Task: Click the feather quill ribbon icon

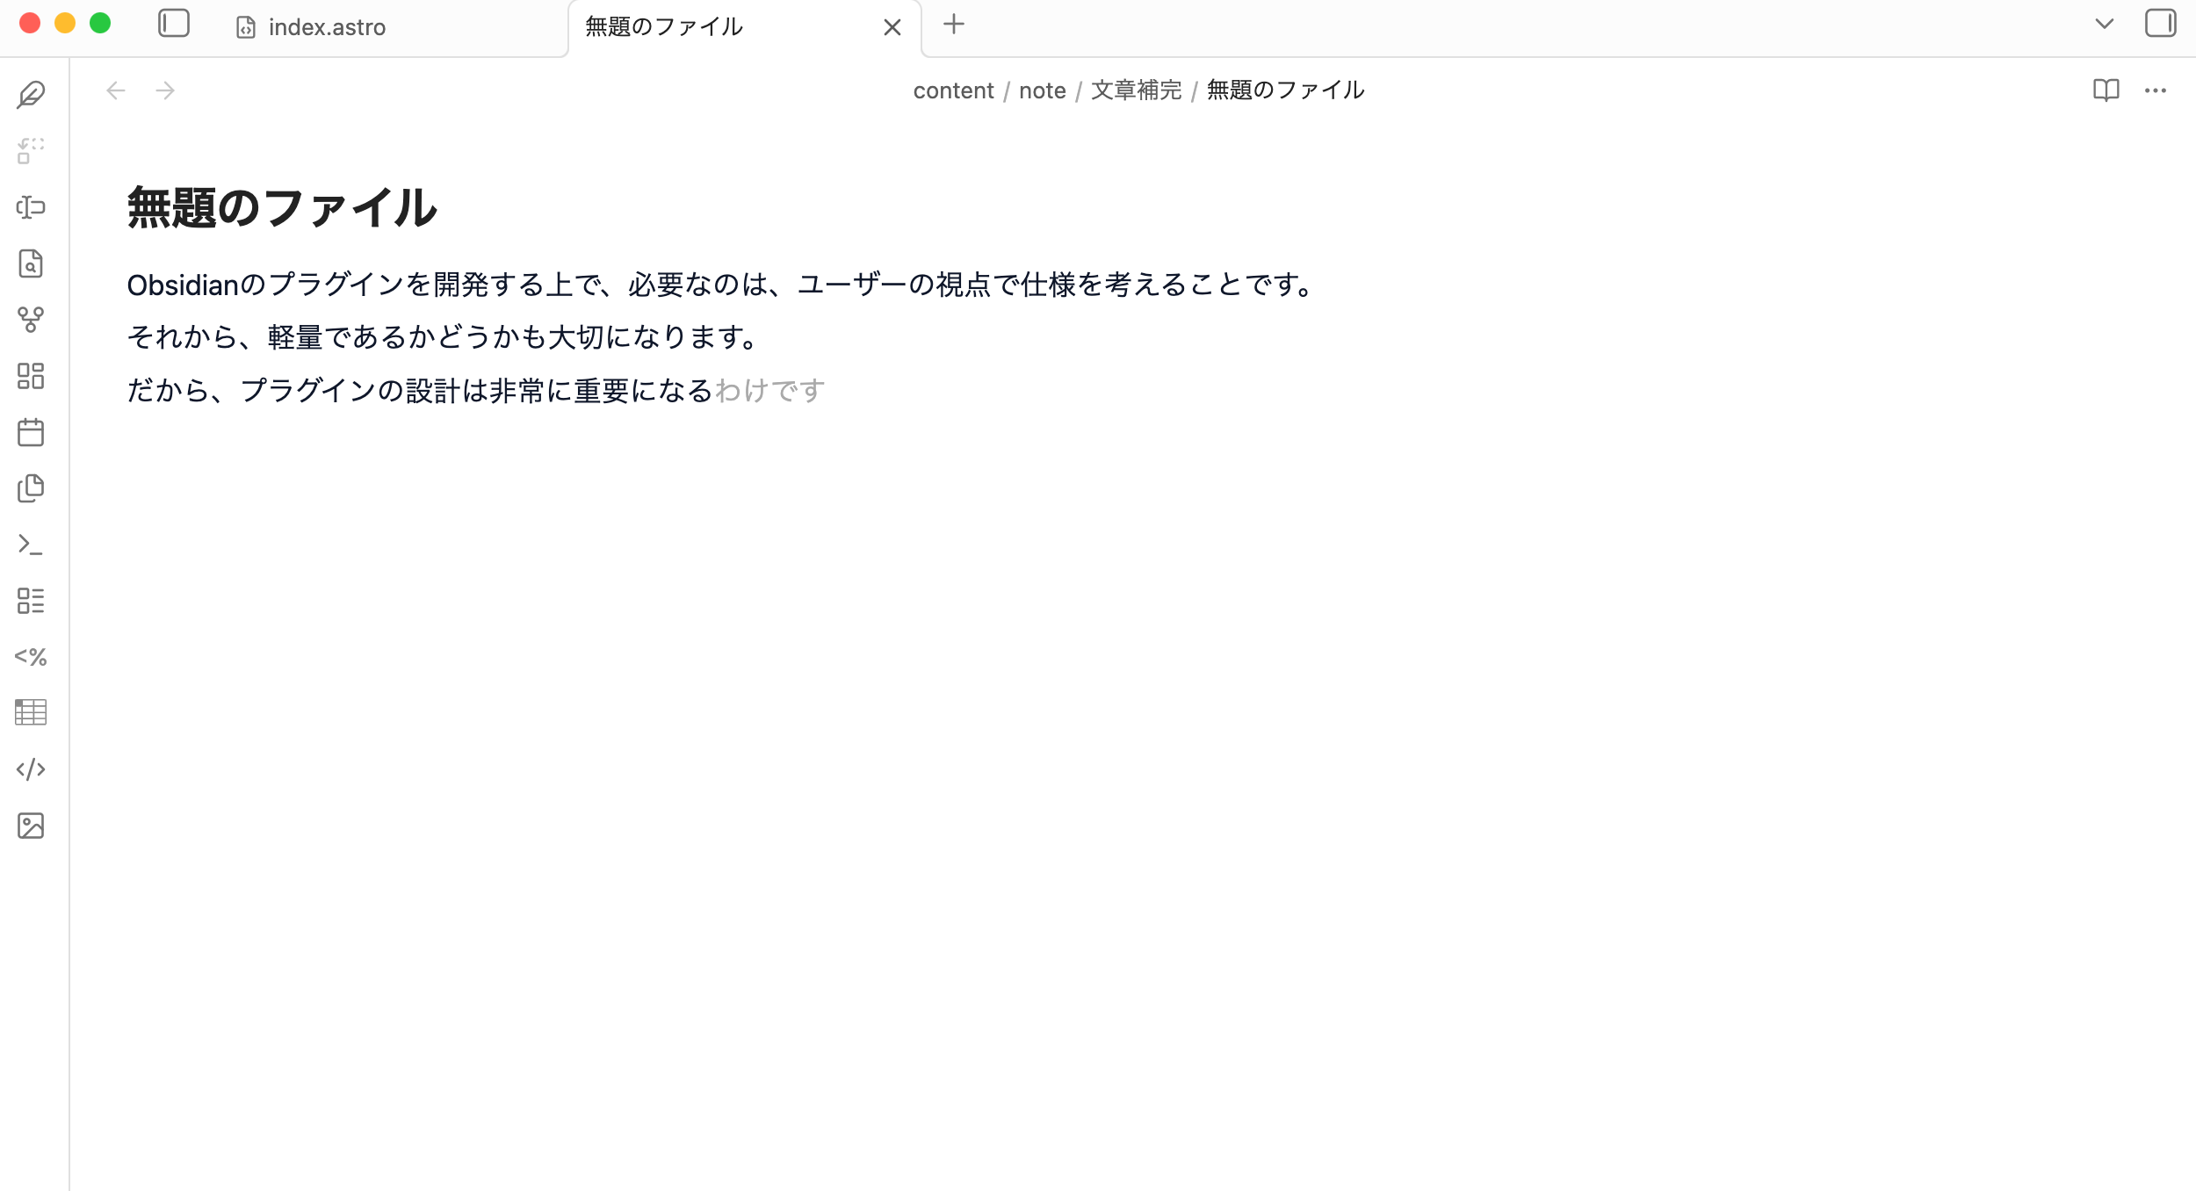Action: click(x=31, y=95)
